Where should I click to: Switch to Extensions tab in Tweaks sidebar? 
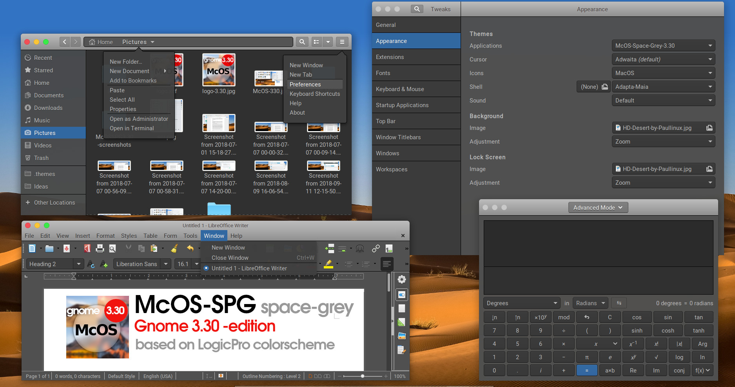(x=416, y=57)
